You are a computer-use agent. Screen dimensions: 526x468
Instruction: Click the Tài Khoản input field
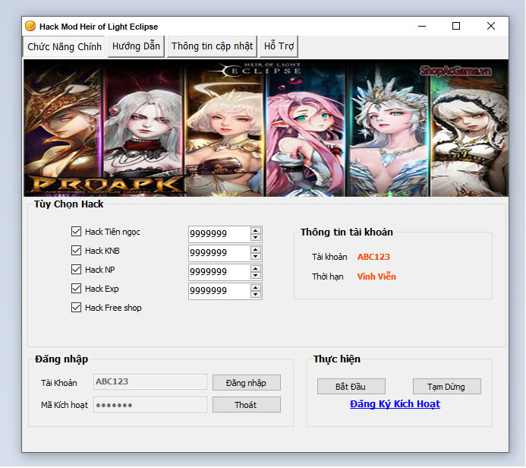(150, 382)
